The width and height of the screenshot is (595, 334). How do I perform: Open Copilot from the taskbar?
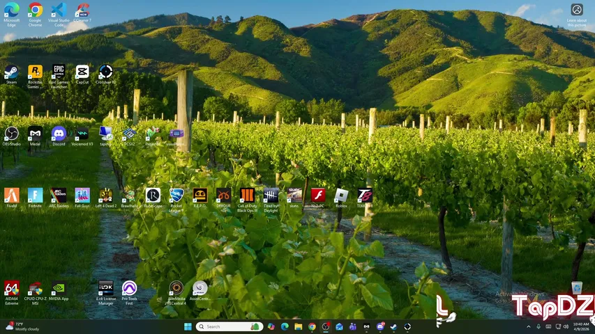tap(271, 326)
